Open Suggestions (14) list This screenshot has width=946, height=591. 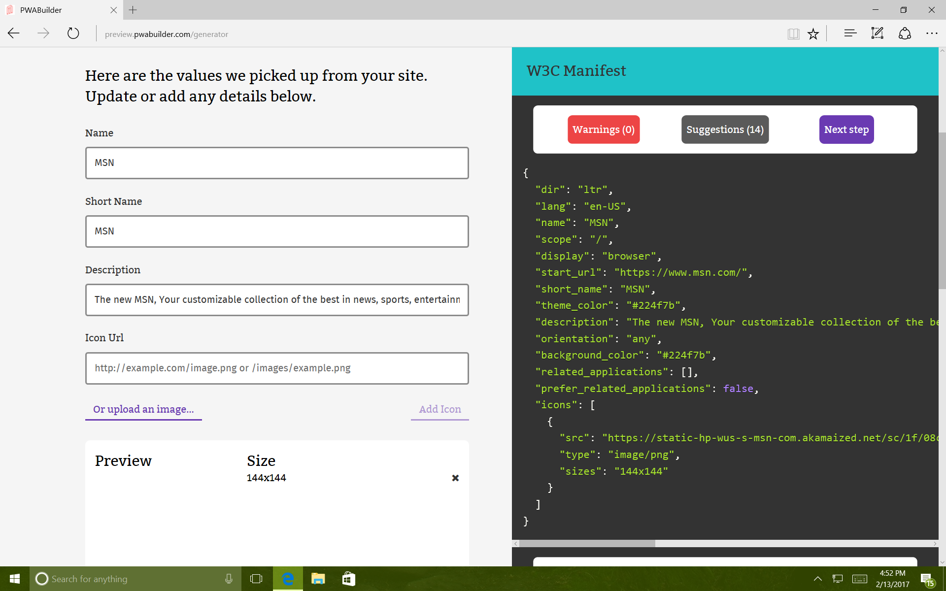coord(724,130)
